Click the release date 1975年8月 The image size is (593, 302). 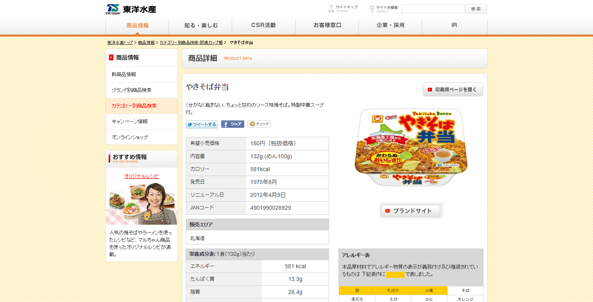click(264, 182)
